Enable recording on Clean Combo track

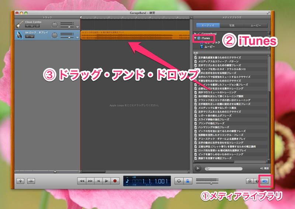(37, 26)
